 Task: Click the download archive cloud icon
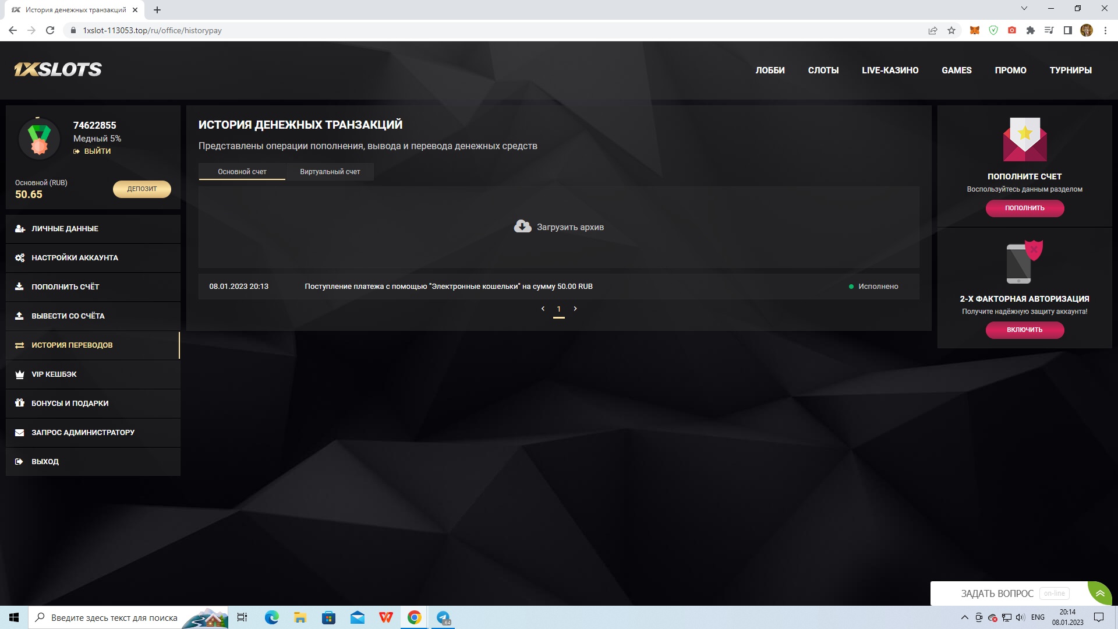click(x=522, y=227)
